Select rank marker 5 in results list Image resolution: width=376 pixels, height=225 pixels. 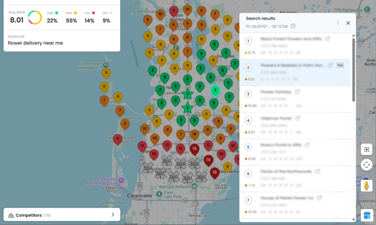point(248,147)
